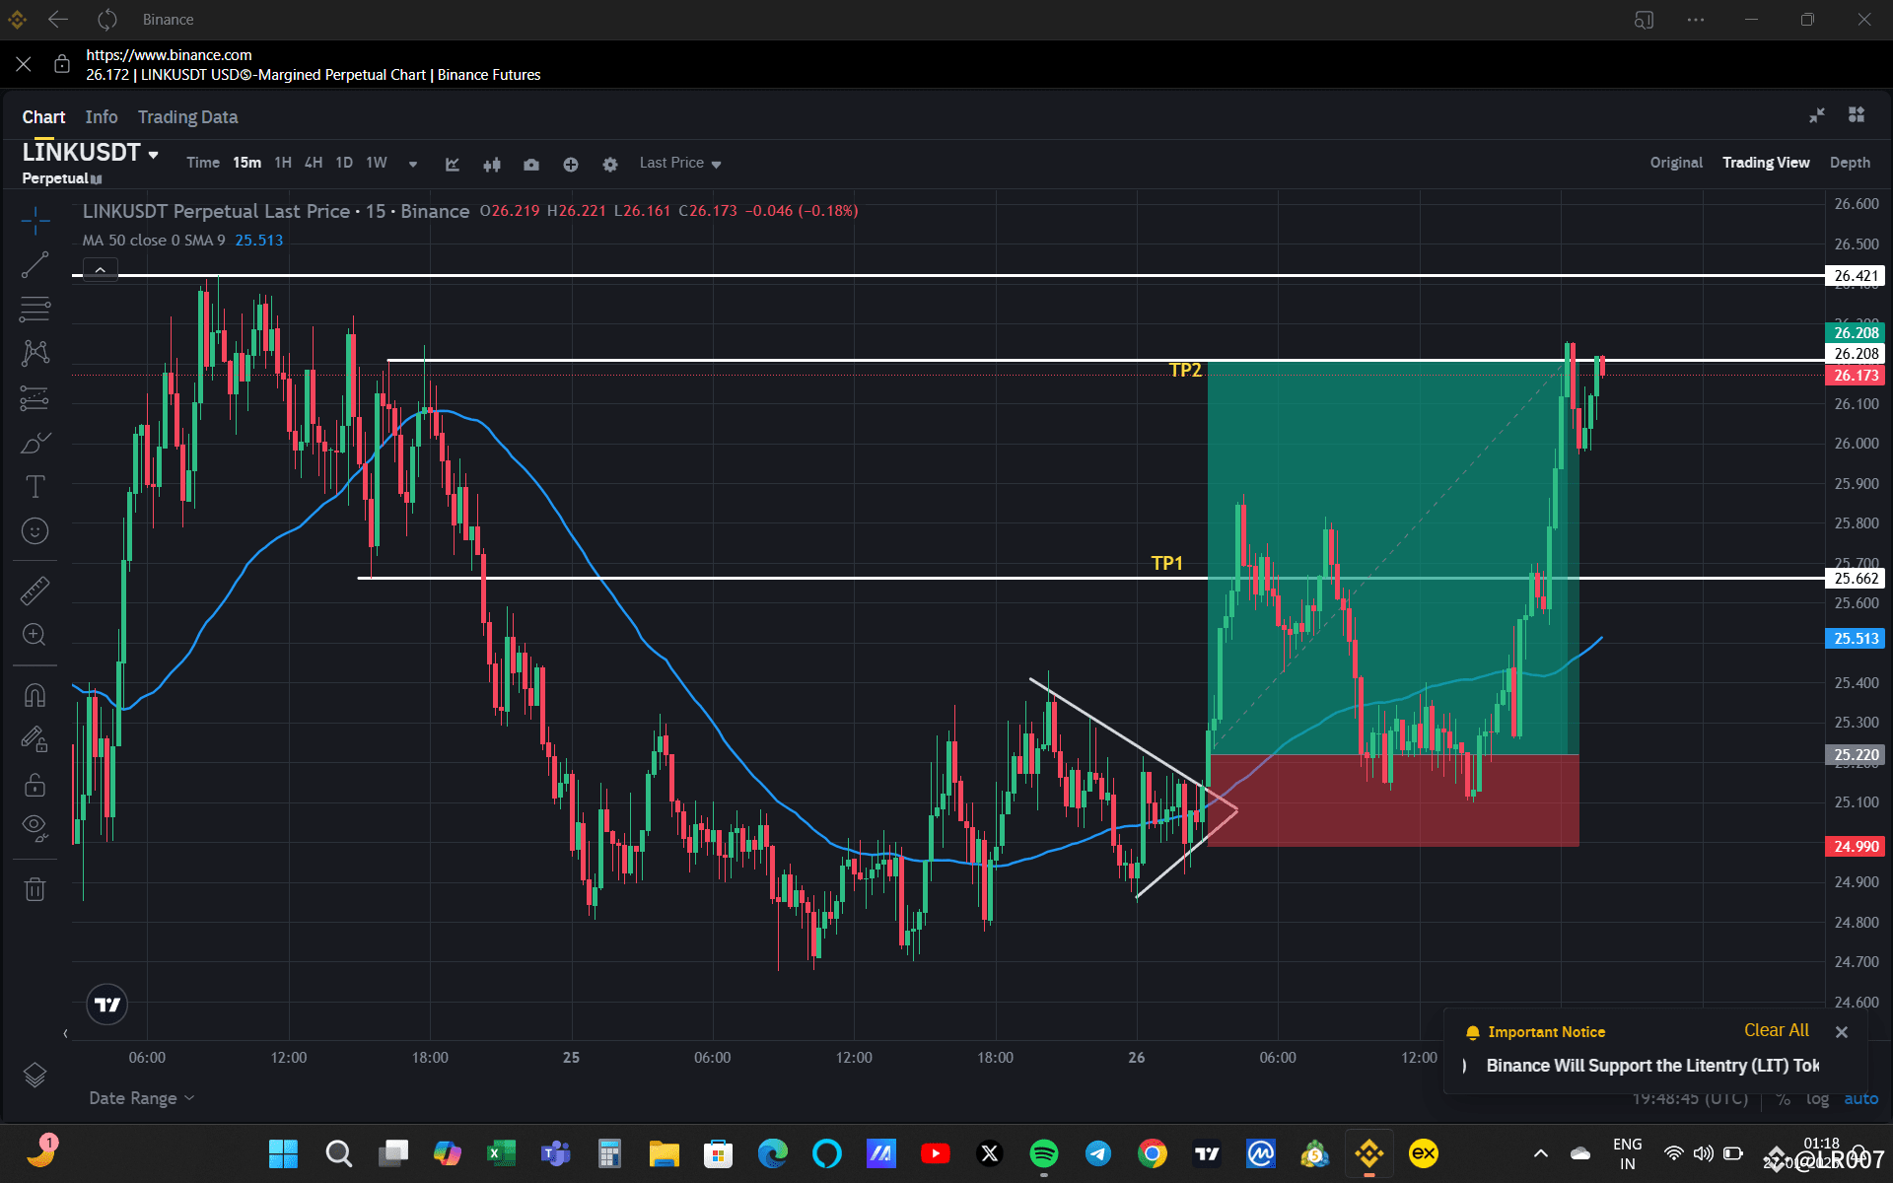Image resolution: width=1893 pixels, height=1183 pixels.
Task: Select the brush drawing tool
Action: 35,443
